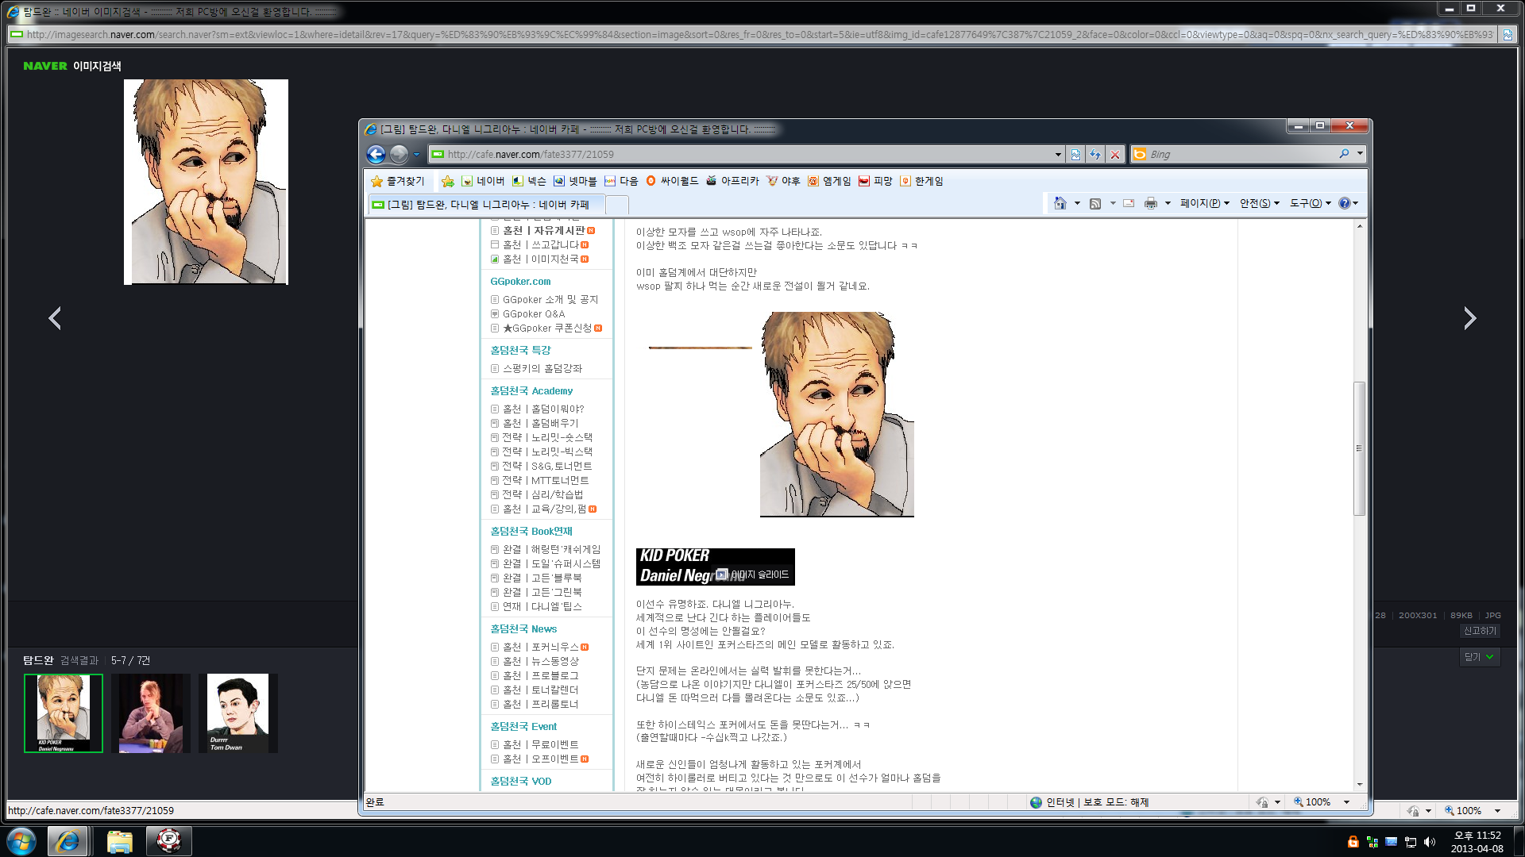Open the 도구(O) menu
This screenshot has height=857, width=1525.
pyautogui.click(x=1310, y=203)
